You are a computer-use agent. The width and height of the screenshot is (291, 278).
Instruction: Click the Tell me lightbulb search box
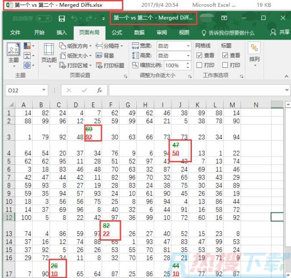tap(228, 33)
